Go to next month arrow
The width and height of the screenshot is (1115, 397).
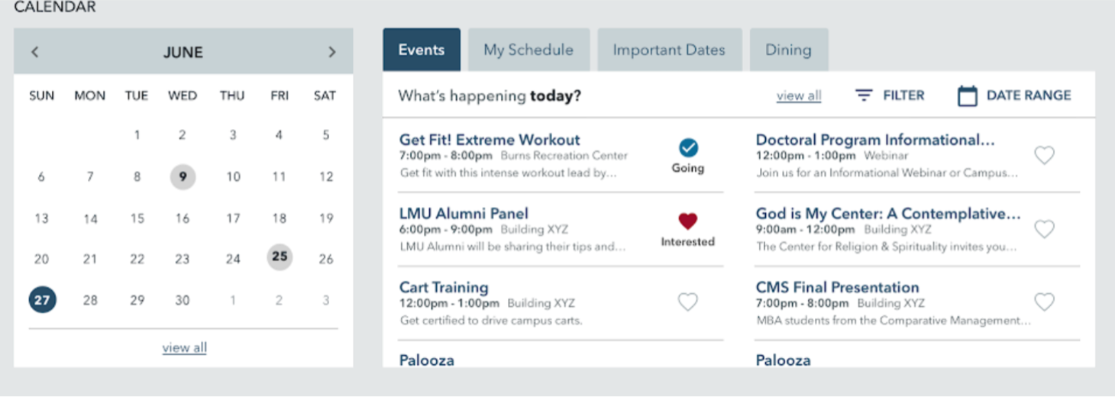coord(331,52)
